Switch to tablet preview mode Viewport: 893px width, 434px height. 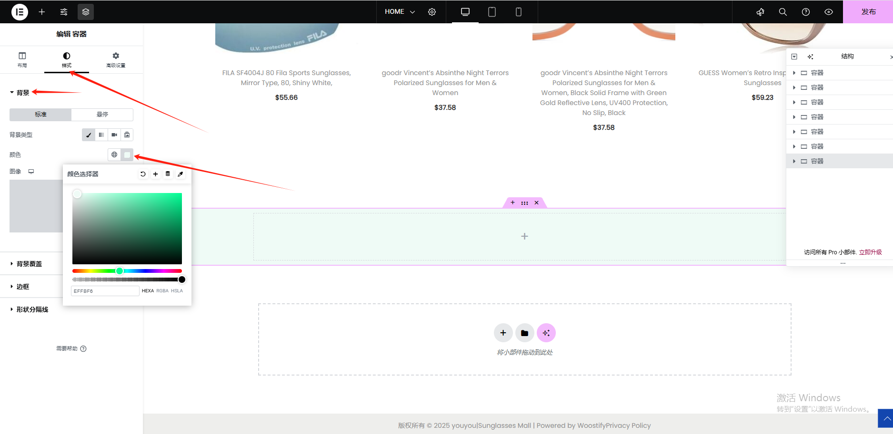(x=492, y=12)
